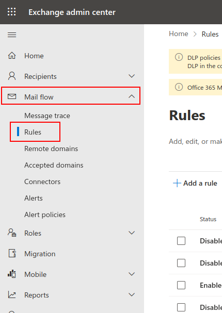Image resolution: width=222 pixels, height=313 pixels.
Task: Open Alert policies under Mail flow
Action: tap(45, 215)
